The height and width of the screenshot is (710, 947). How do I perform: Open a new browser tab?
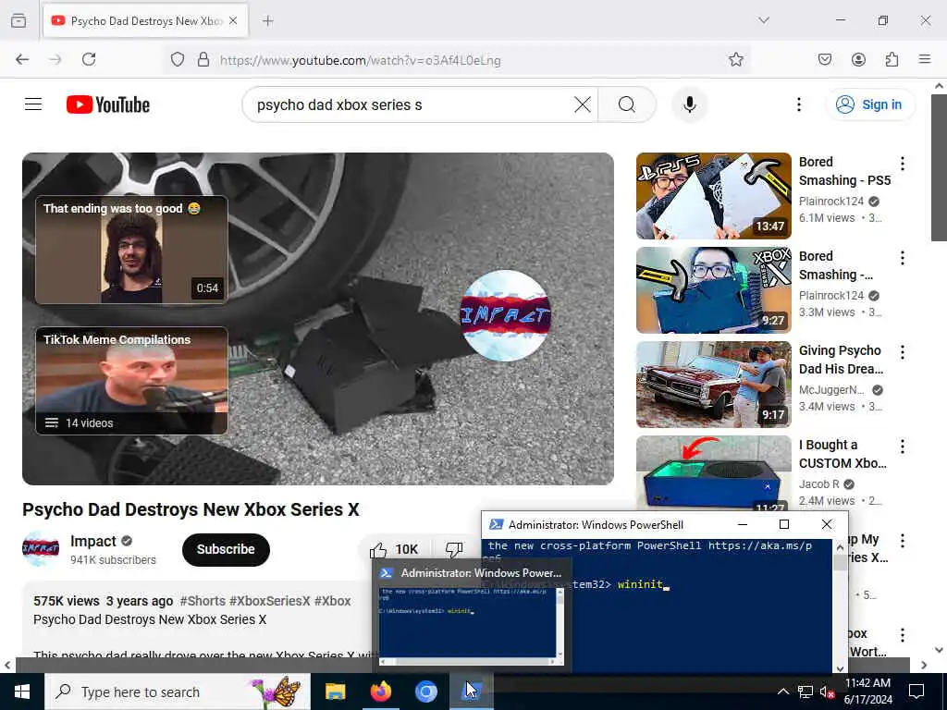pyautogui.click(x=267, y=20)
